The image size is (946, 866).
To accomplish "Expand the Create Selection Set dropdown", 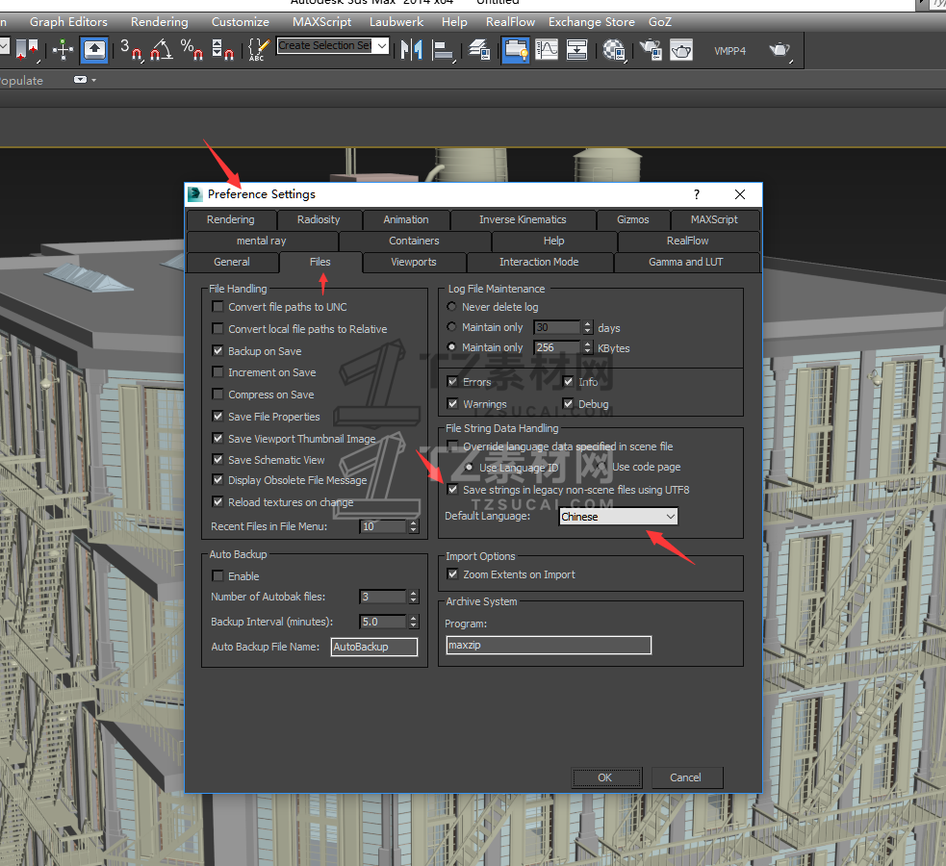I will 382,46.
